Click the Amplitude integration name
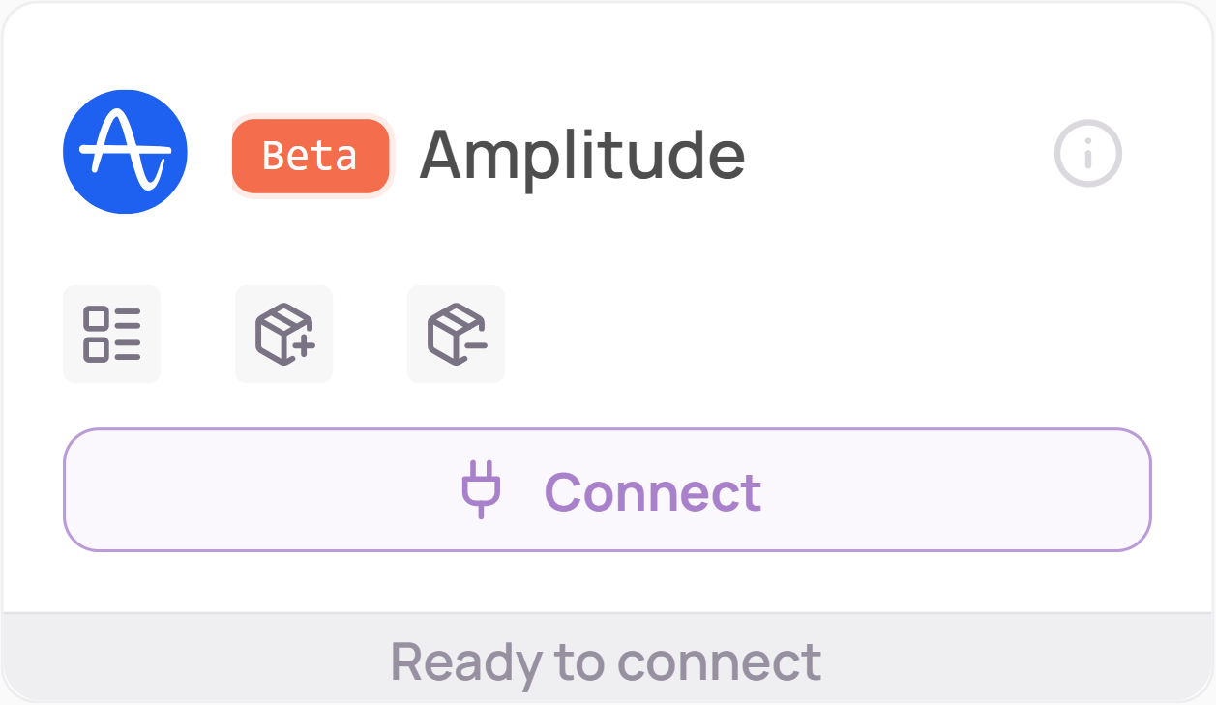 582,155
